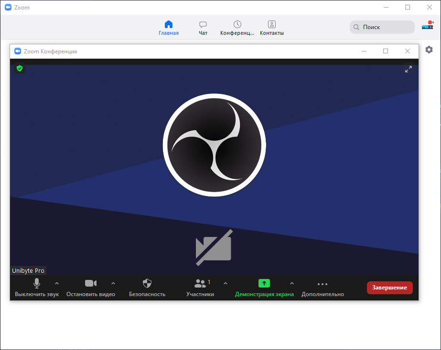Click the red Завершение button
The width and height of the screenshot is (441, 350).
[x=389, y=288]
